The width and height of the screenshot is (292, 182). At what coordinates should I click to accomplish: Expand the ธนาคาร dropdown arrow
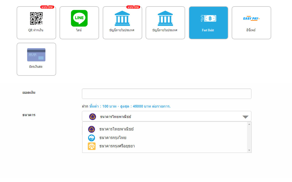tap(245, 117)
